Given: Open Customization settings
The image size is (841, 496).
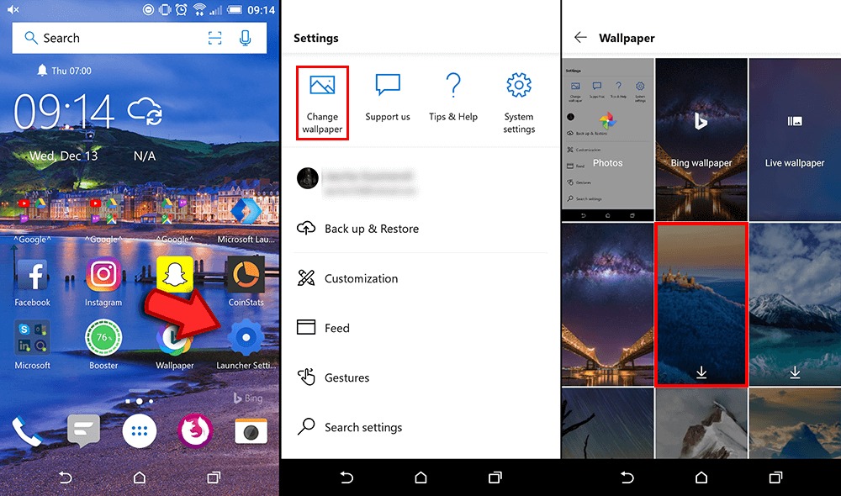Looking at the screenshot, I should coord(362,278).
